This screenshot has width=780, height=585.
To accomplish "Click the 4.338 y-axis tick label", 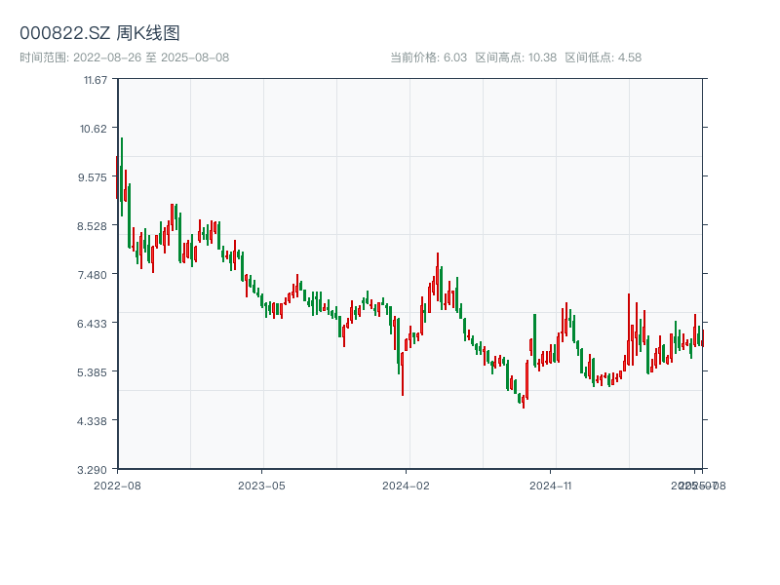I will [96, 420].
